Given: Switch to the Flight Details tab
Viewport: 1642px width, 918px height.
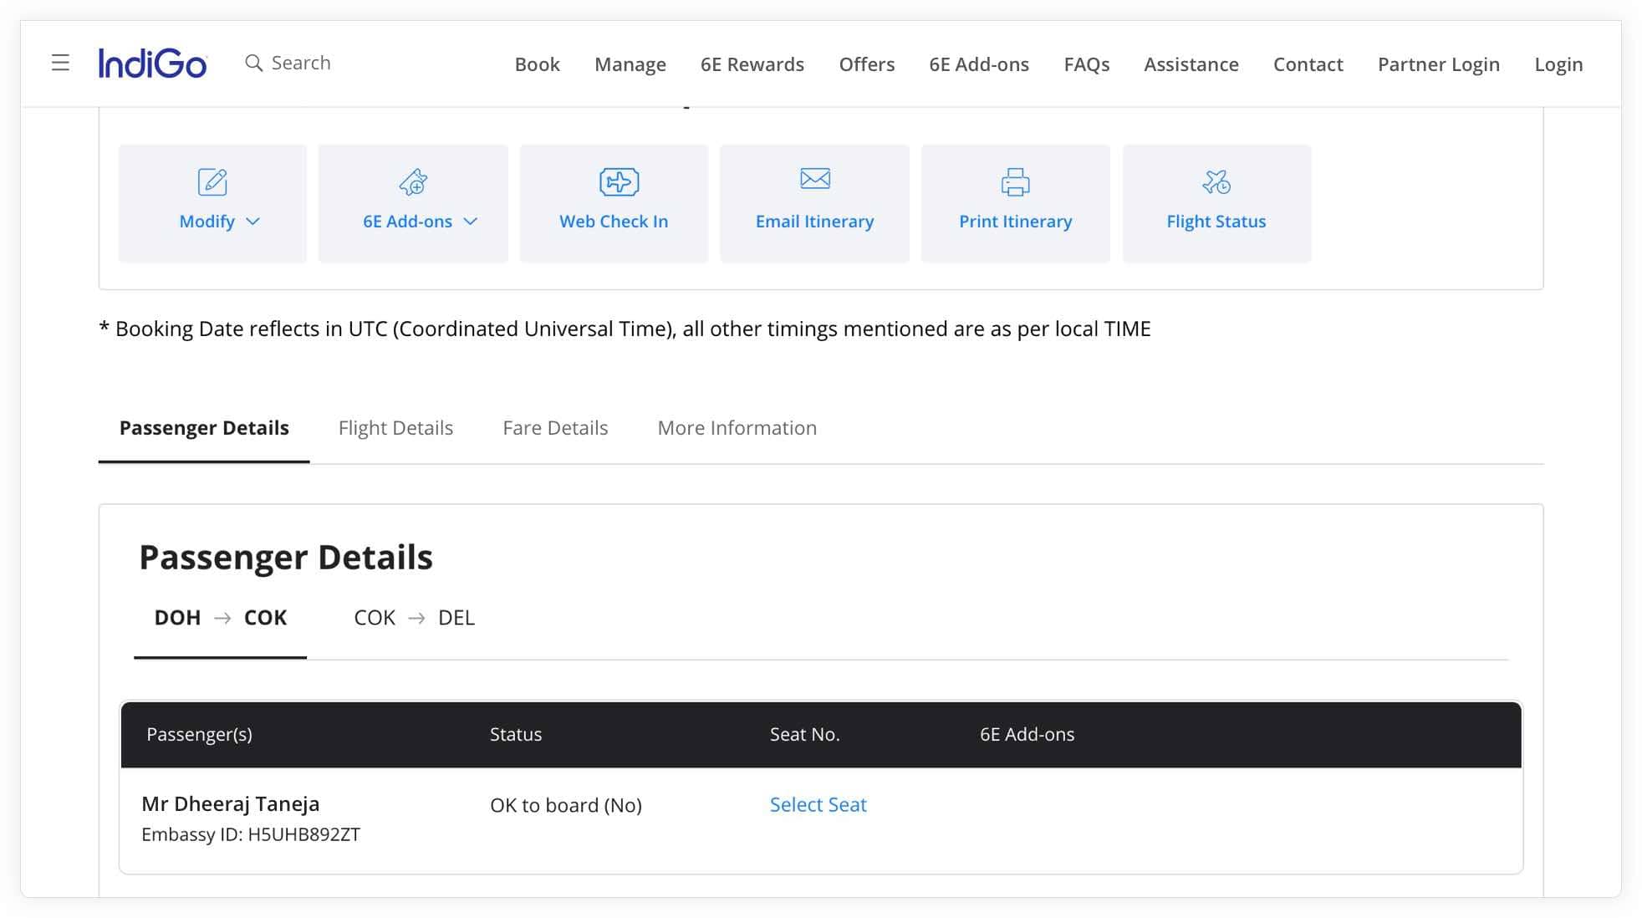Looking at the screenshot, I should (395, 428).
